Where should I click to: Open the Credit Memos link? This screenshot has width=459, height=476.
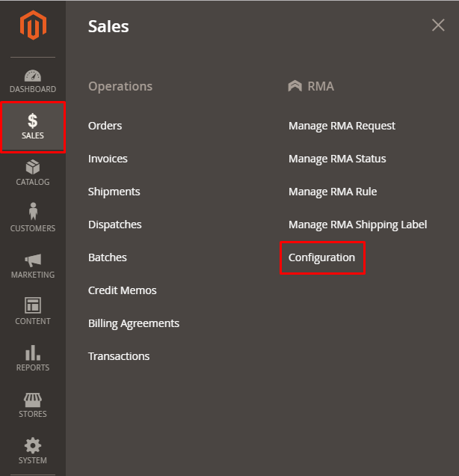click(x=123, y=290)
